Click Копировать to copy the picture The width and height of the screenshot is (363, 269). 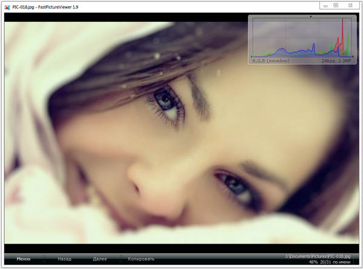click(x=141, y=259)
